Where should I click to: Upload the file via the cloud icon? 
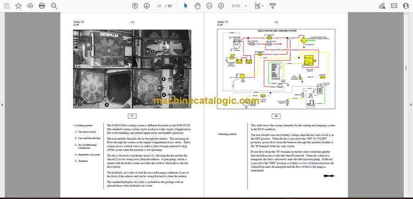coord(30,6)
